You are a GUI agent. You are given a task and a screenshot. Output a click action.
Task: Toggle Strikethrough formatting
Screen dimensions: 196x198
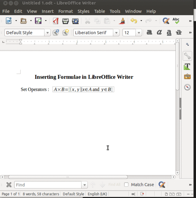point(179,32)
